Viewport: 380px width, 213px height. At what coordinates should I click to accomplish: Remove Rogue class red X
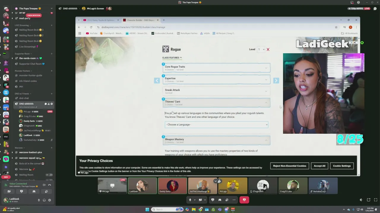pyautogui.click(x=268, y=49)
